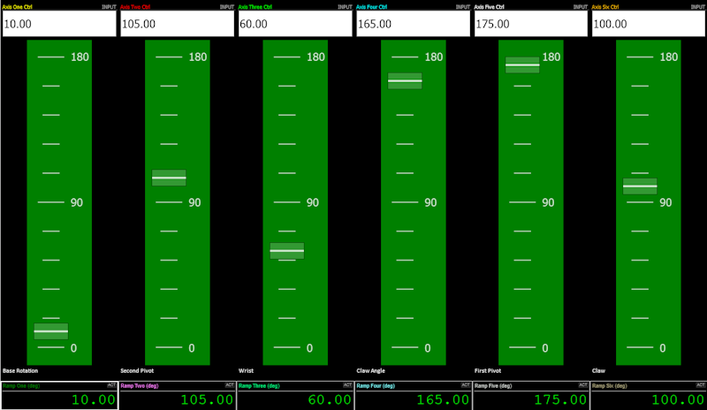Click the Wrist label under the third slider
This screenshot has height=410, width=707.
[247, 371]
